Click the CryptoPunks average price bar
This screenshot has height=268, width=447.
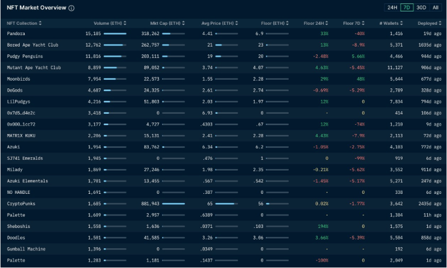[226, 204]
